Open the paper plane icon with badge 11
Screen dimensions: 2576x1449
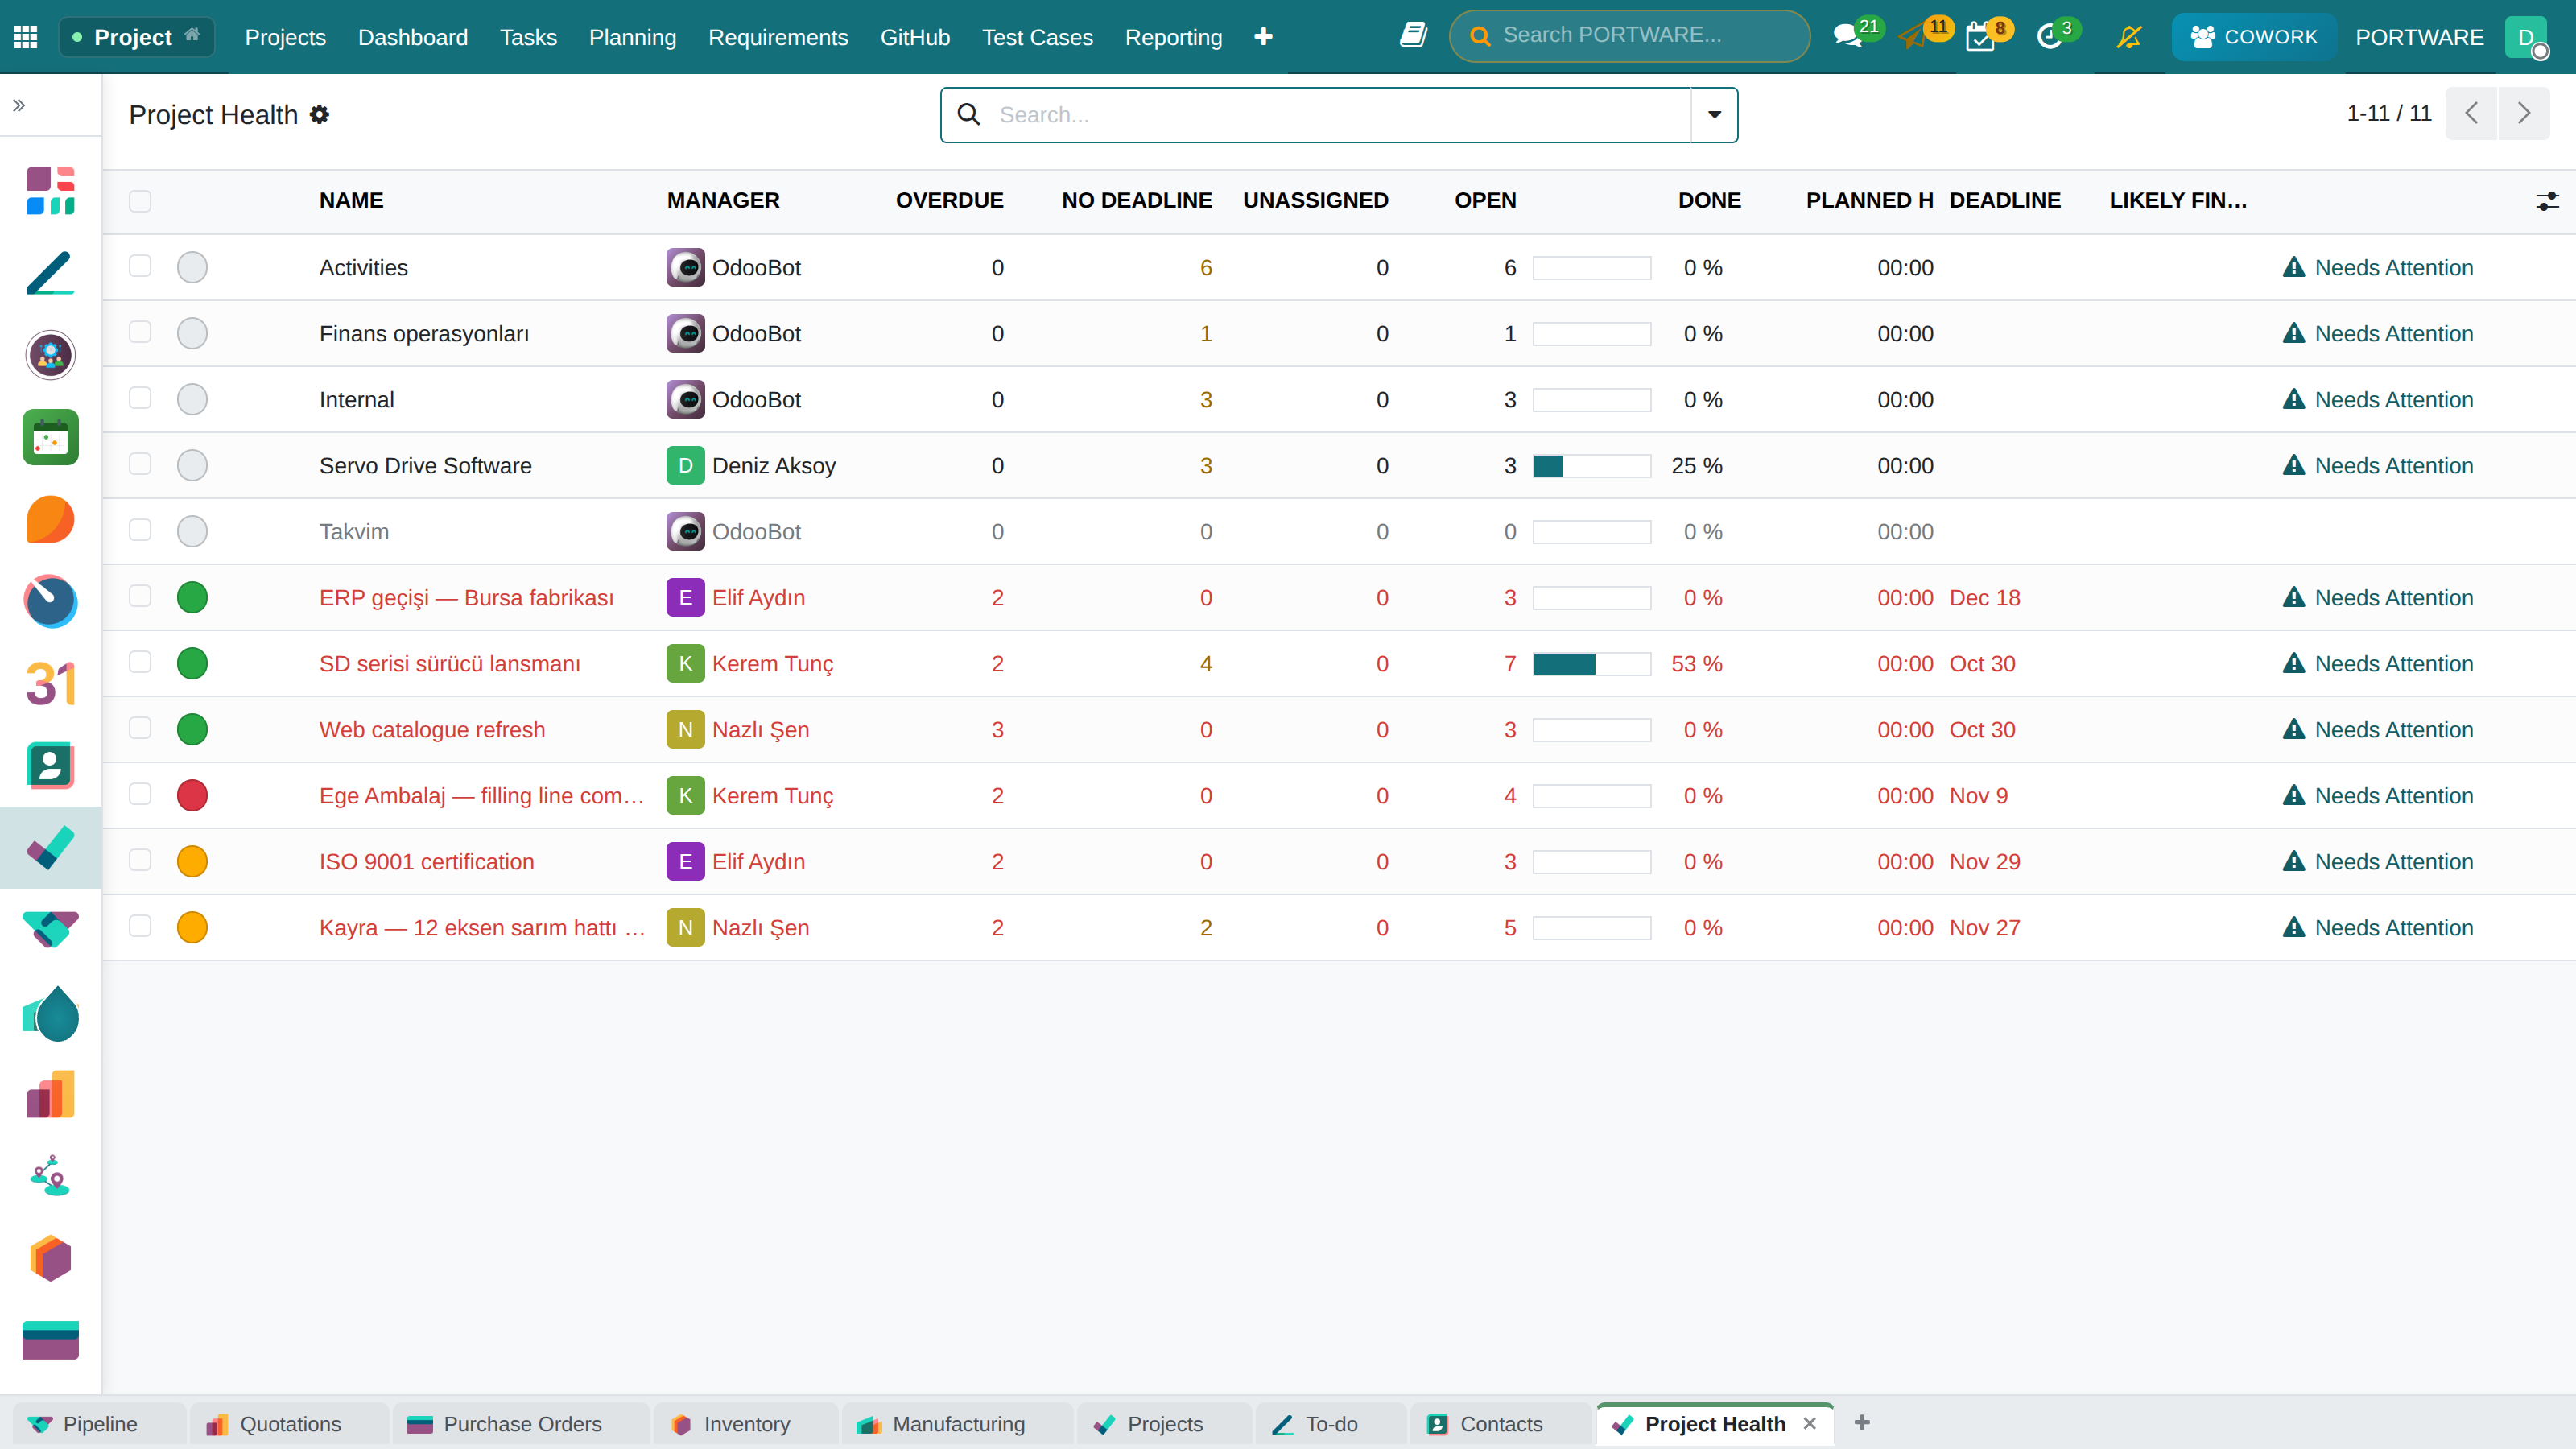point(1913,37)
